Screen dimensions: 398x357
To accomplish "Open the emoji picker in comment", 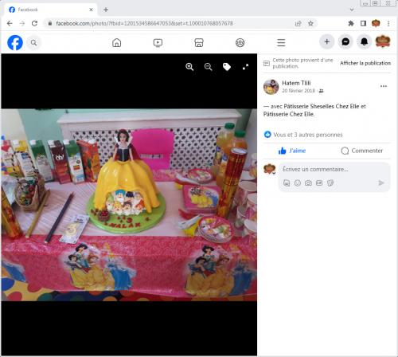I will click(298, 182).
